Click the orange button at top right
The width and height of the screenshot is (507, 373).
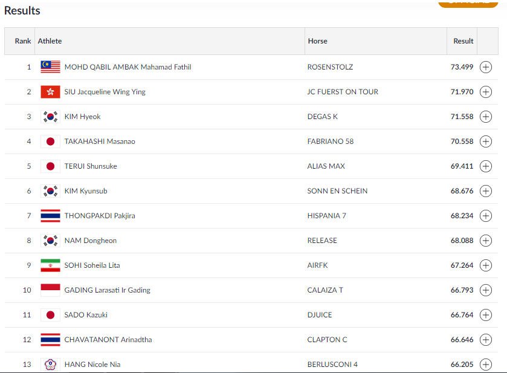(468, 4)
